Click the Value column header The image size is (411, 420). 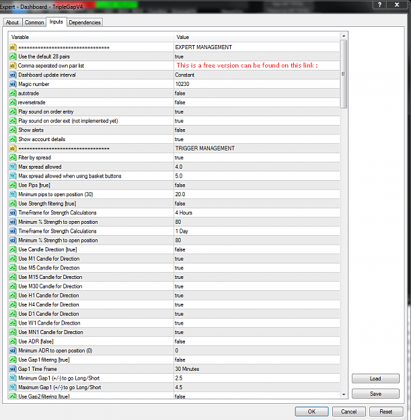click(257, 37)
